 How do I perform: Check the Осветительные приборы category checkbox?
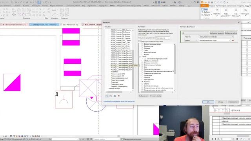point(142,65)
